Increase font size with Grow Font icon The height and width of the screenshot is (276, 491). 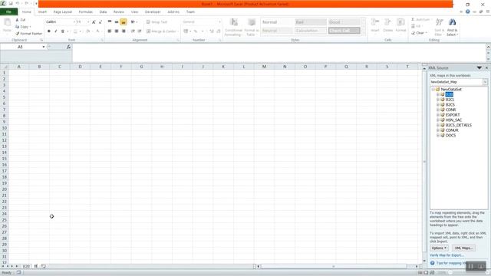click(94, 22)
